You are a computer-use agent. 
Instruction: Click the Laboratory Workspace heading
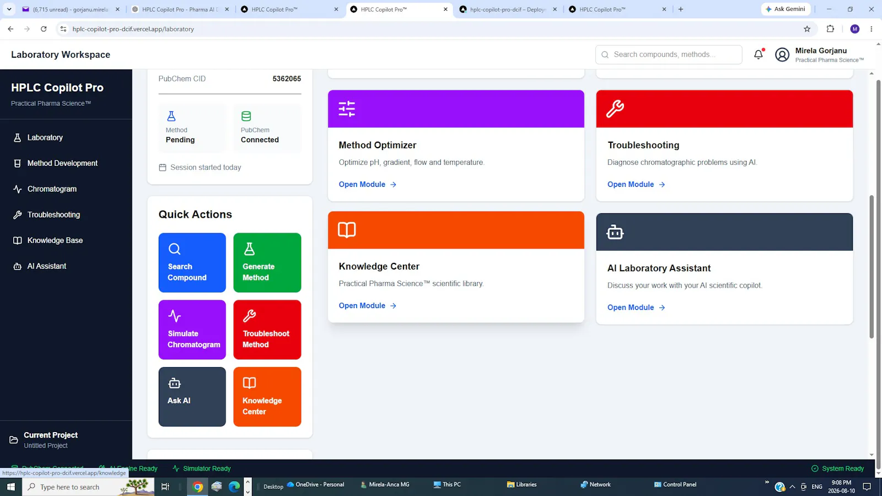(61, 55)
